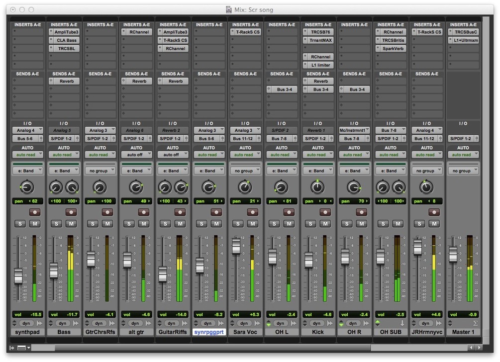Click the pan knob on the Kick track
This screenshot has height=362, width=500.
(x=317, y=187)
